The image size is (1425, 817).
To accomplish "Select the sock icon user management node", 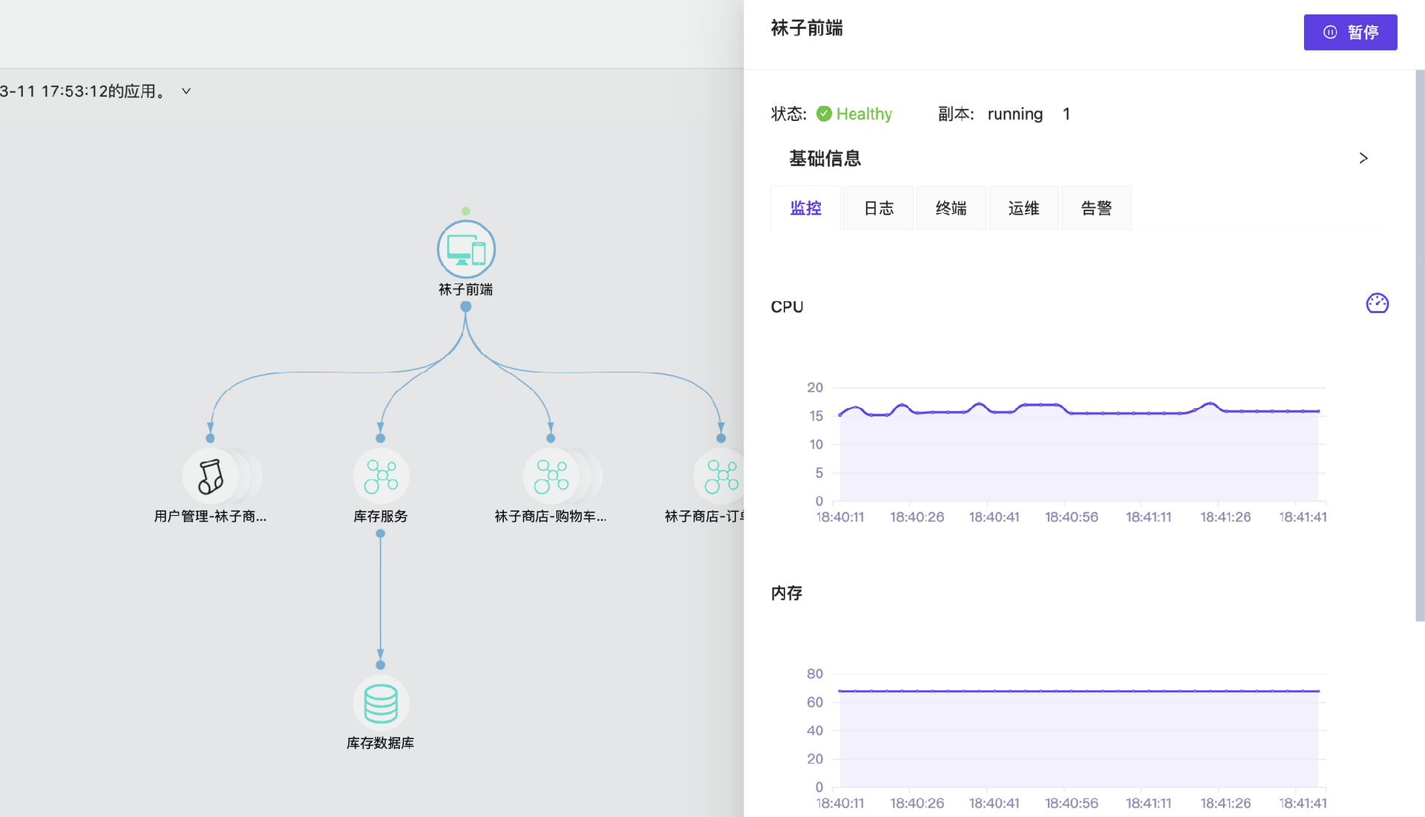I will click(211, 476).
